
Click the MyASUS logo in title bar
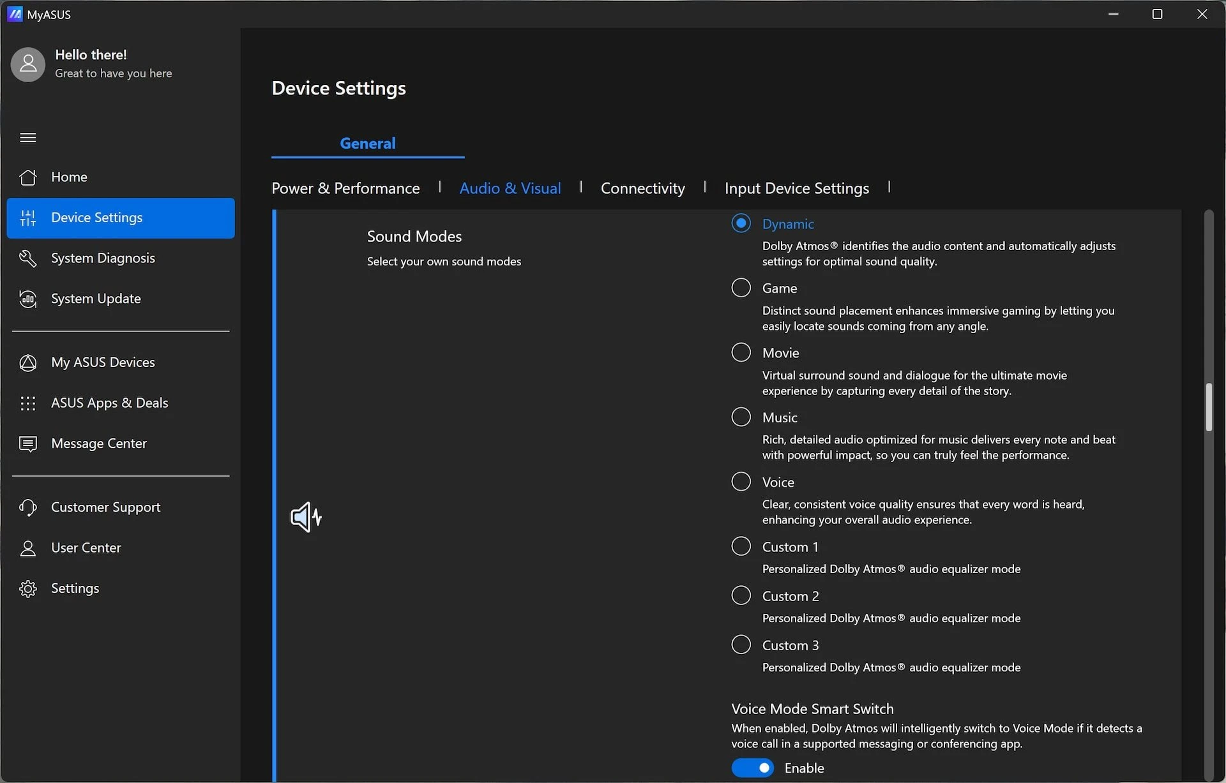click(15, 14)
